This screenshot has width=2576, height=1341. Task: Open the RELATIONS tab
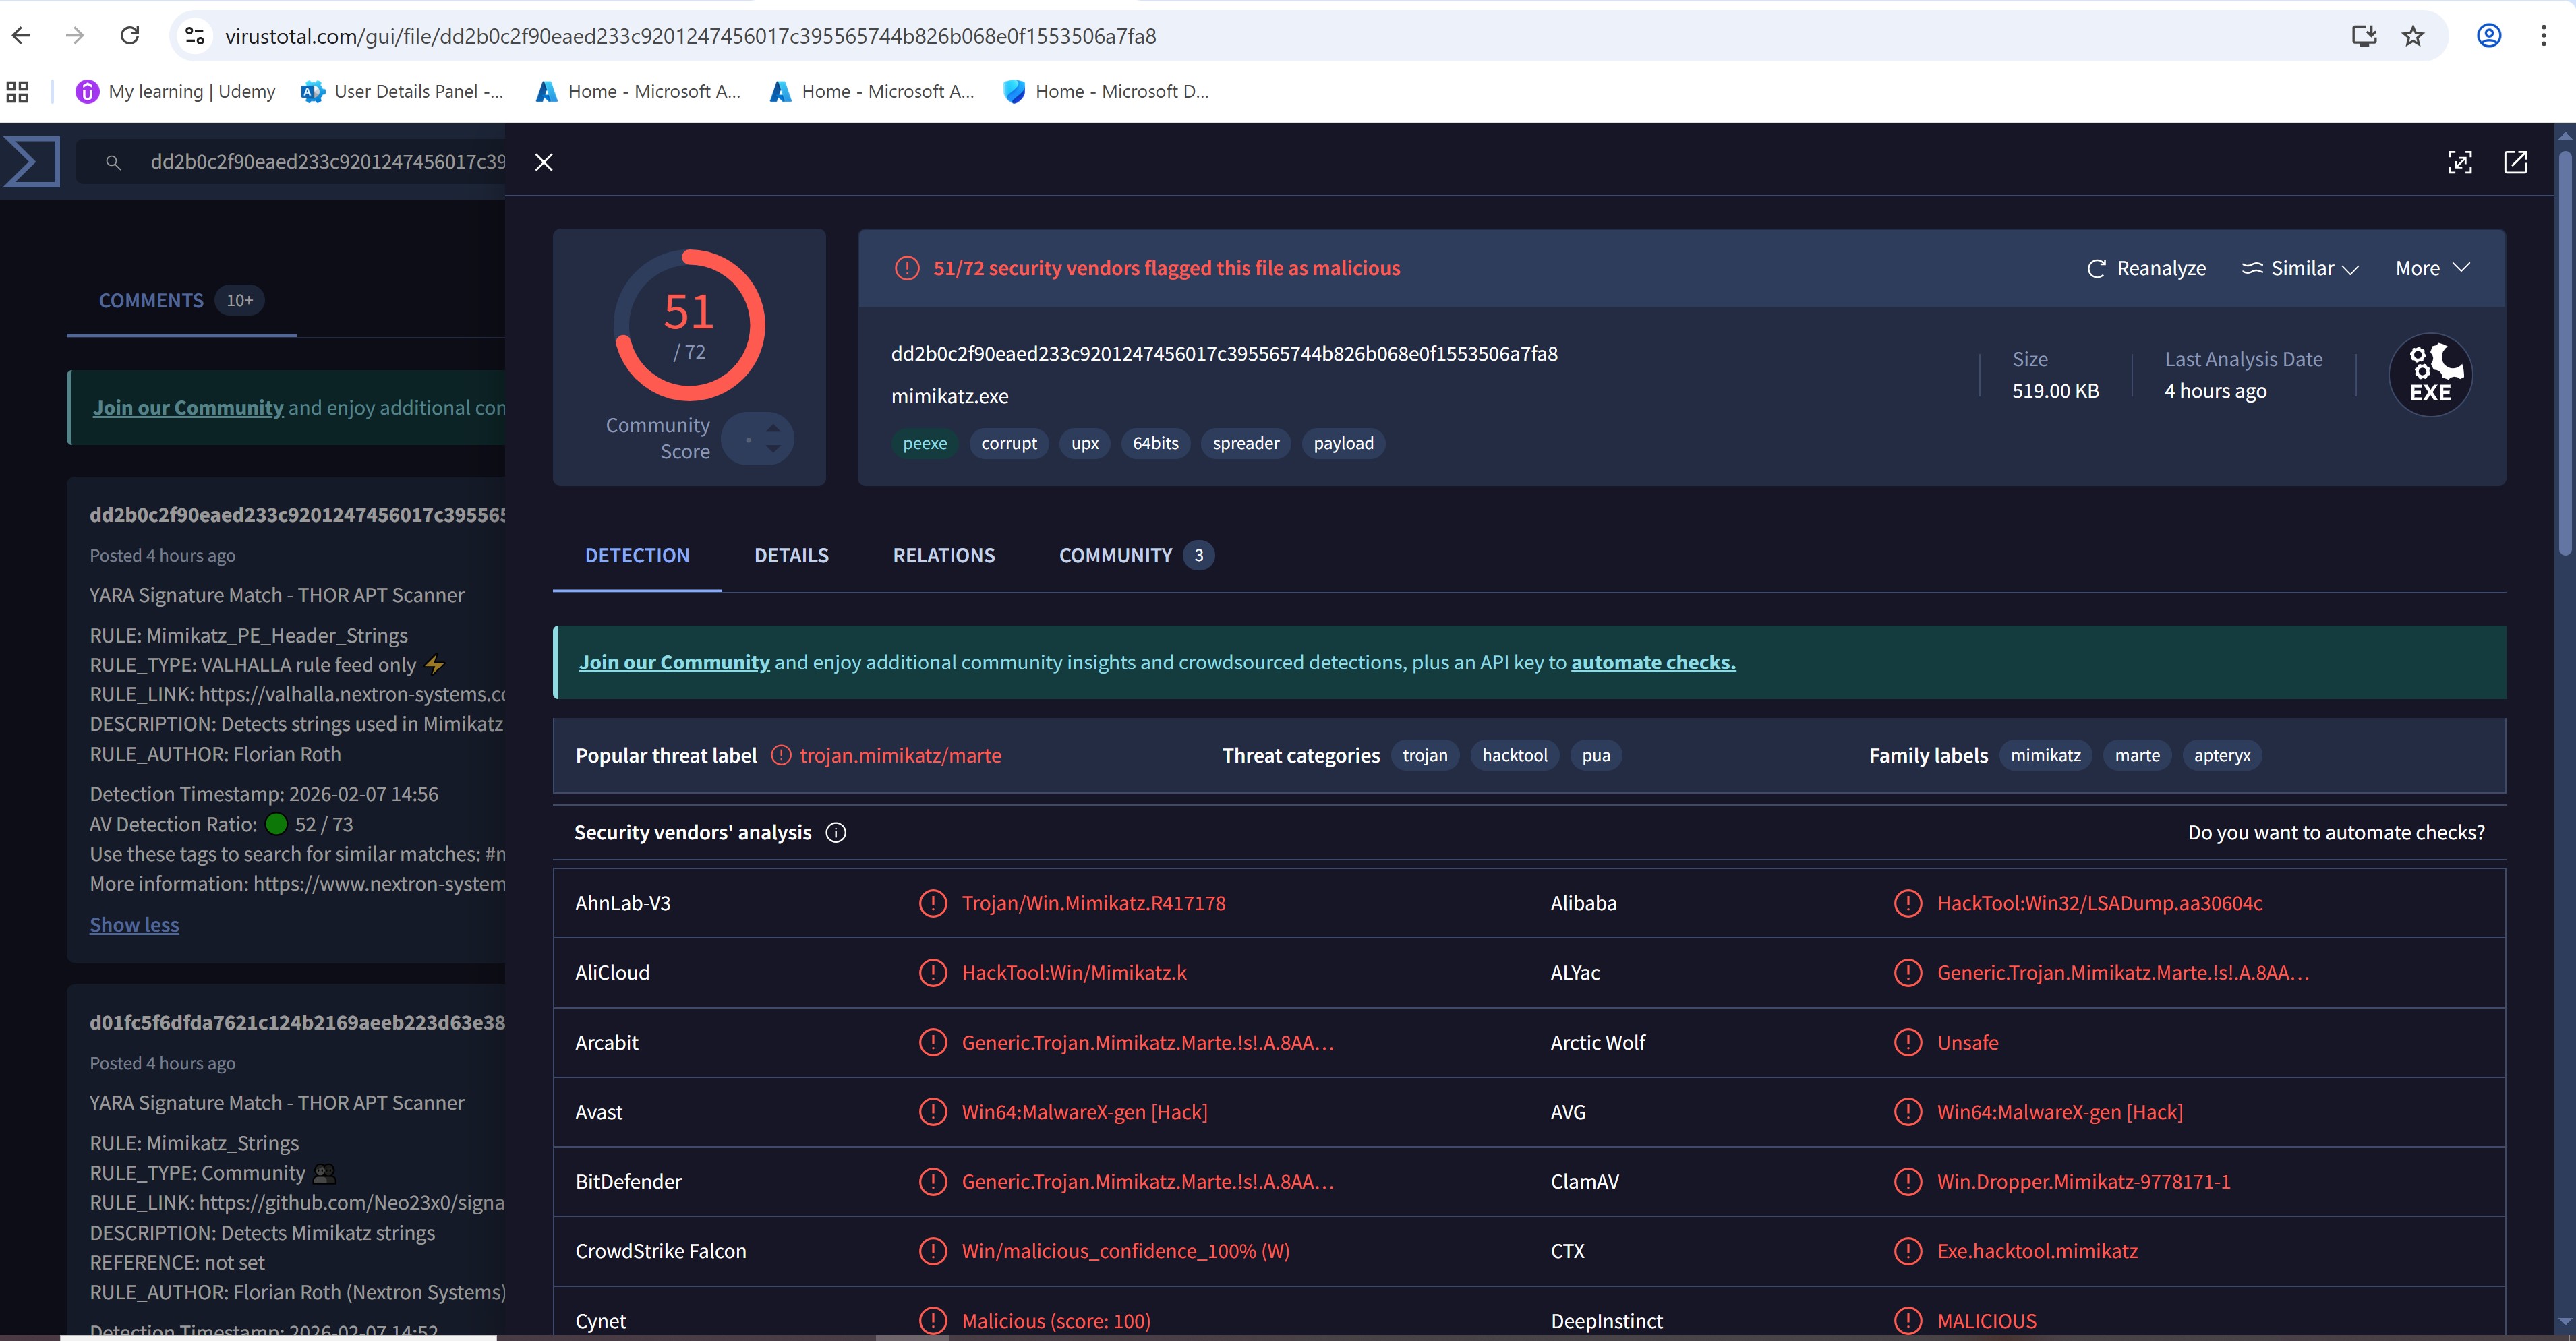pos(943,556)
